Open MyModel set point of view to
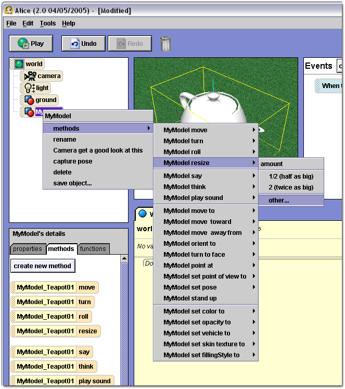The height and width of the screenshot is (389, 345). point(206,277)
